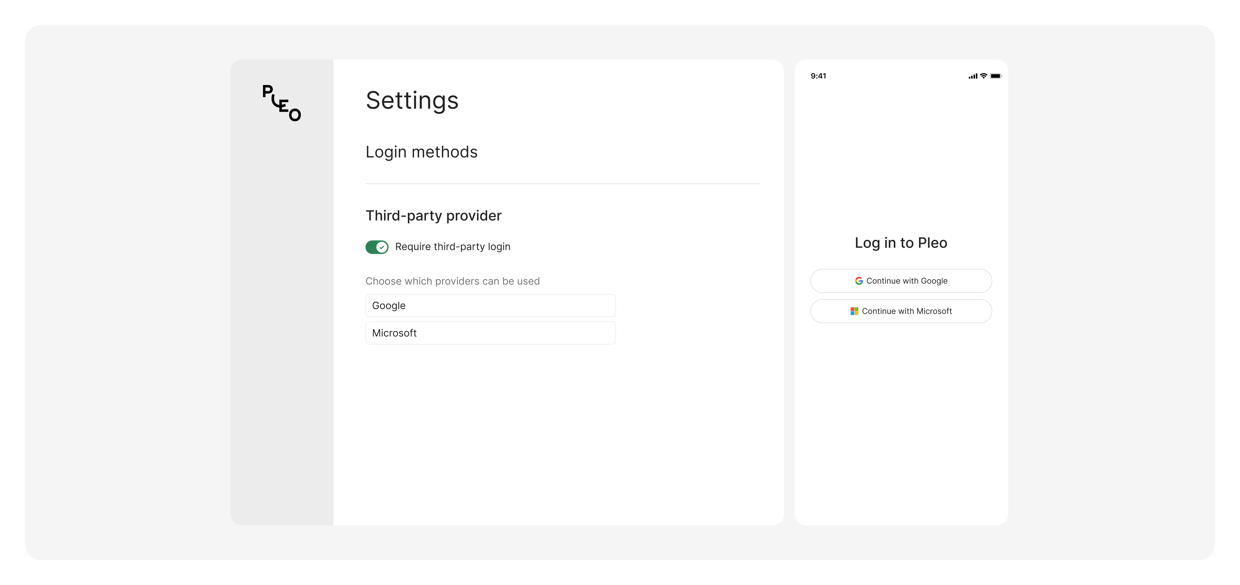Image resolution: width=1240 pixels, height=585 pixels.
Task: Click the divider line under Login methods
Action: [563, 183]
